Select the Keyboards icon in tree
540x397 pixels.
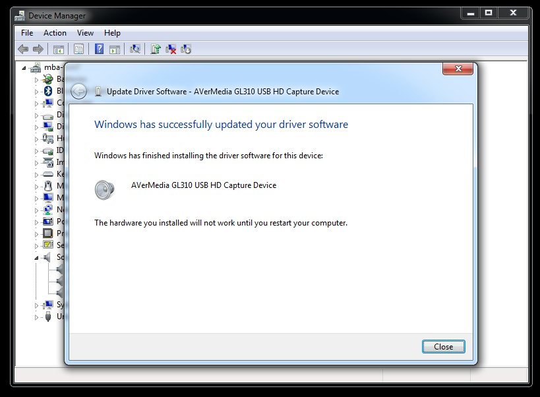pyautogui.click(x=48, y=174)
